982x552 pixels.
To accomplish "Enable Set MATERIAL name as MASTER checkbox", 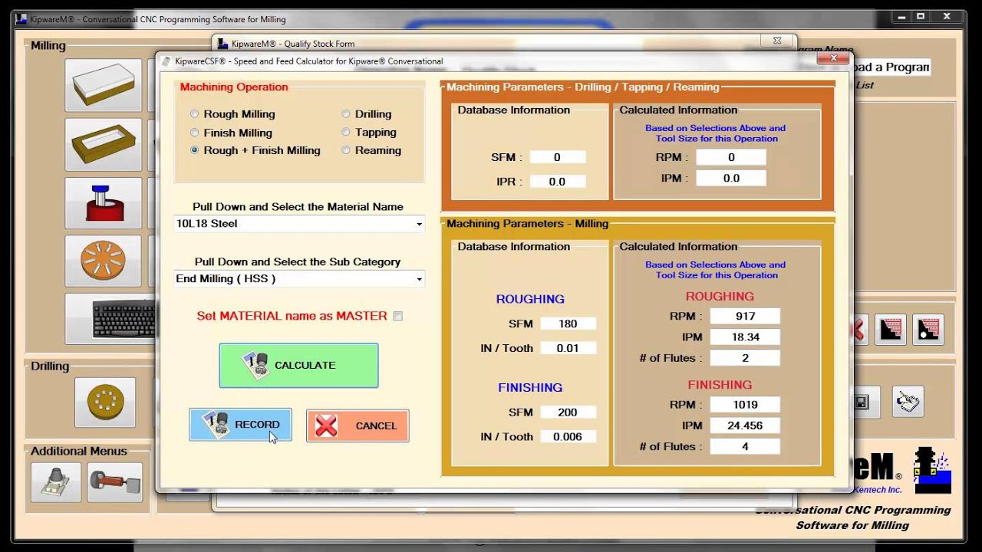I will point(397,316).
